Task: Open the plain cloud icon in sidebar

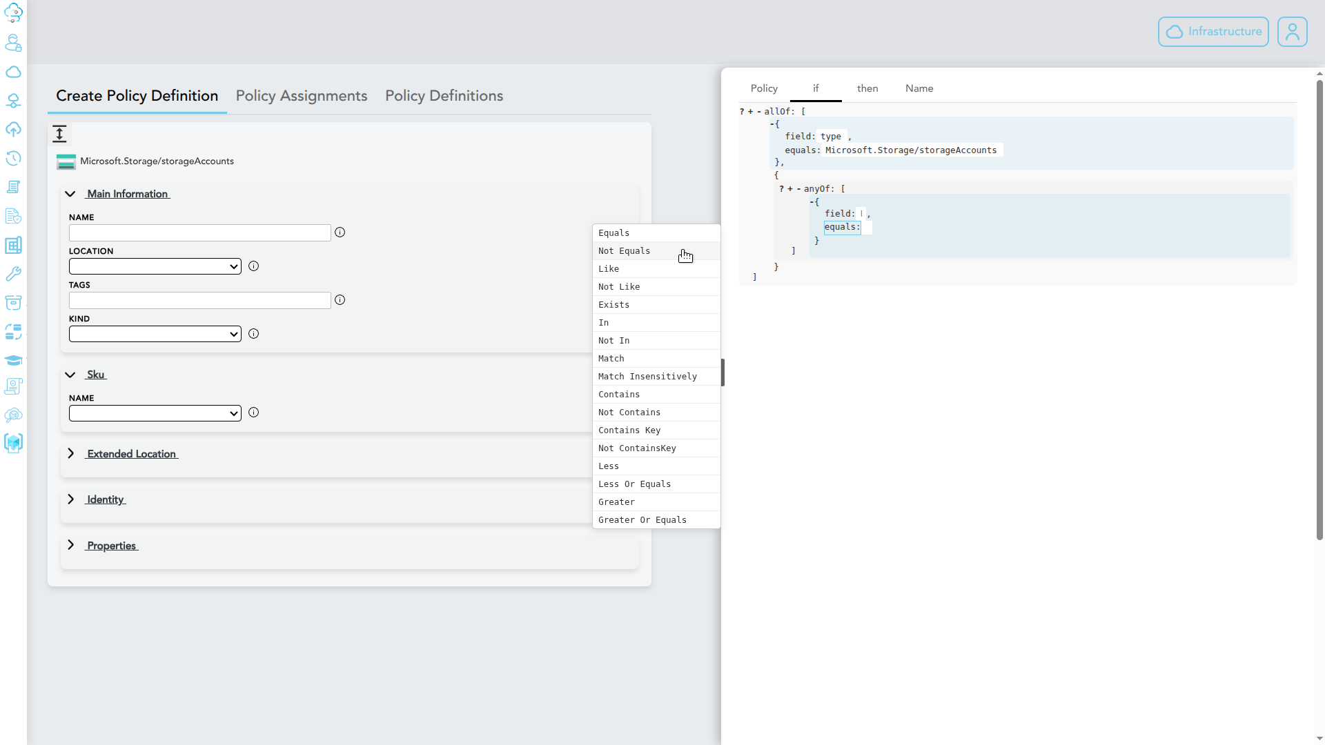Action: pyautogui.click(x=13, y=72)
